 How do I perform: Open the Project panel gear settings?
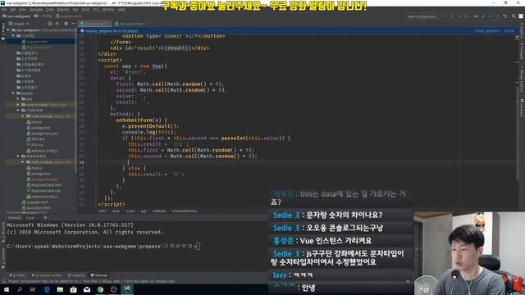coord(66,24)
